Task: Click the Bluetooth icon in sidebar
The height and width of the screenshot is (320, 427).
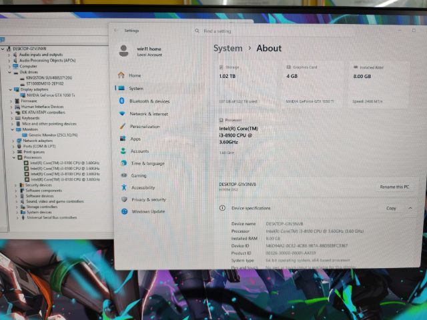Action: pyautogui.click(x=122, y=101)
